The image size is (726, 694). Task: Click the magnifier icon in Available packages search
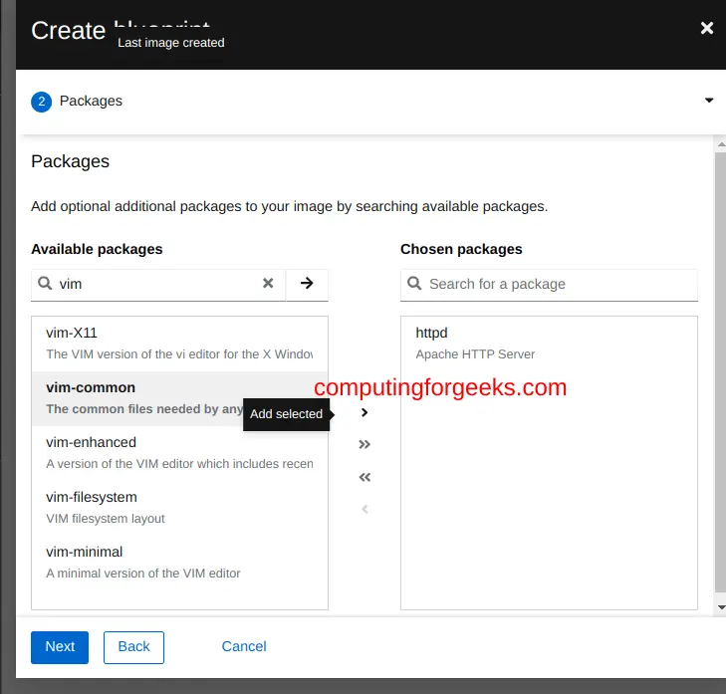pos(45,284)
